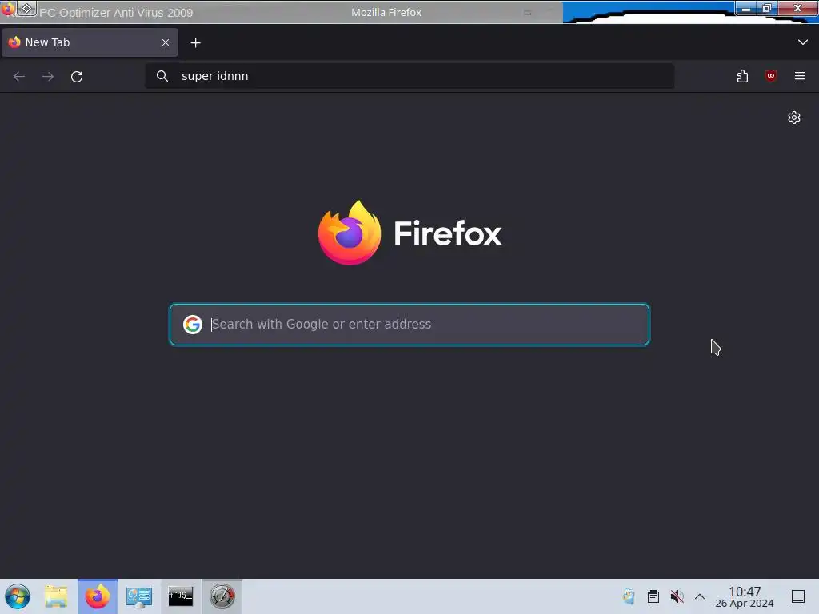This screenshot has width=819, height=614.
Task: Focus the address bar containing 'super idnnn'
Action: click(x=409, y=76)
